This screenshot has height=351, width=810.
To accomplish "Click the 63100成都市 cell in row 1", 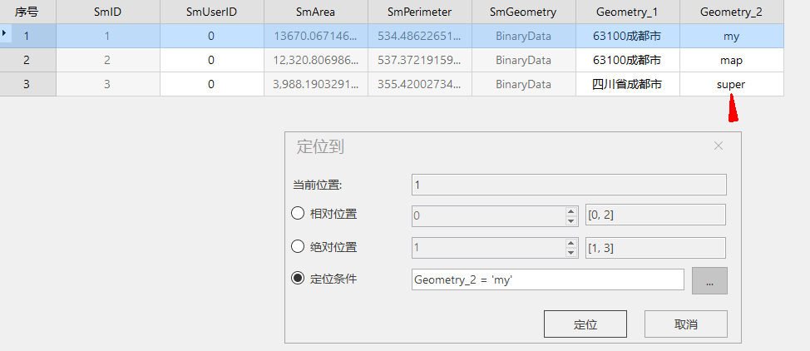I will coord(628,37).
